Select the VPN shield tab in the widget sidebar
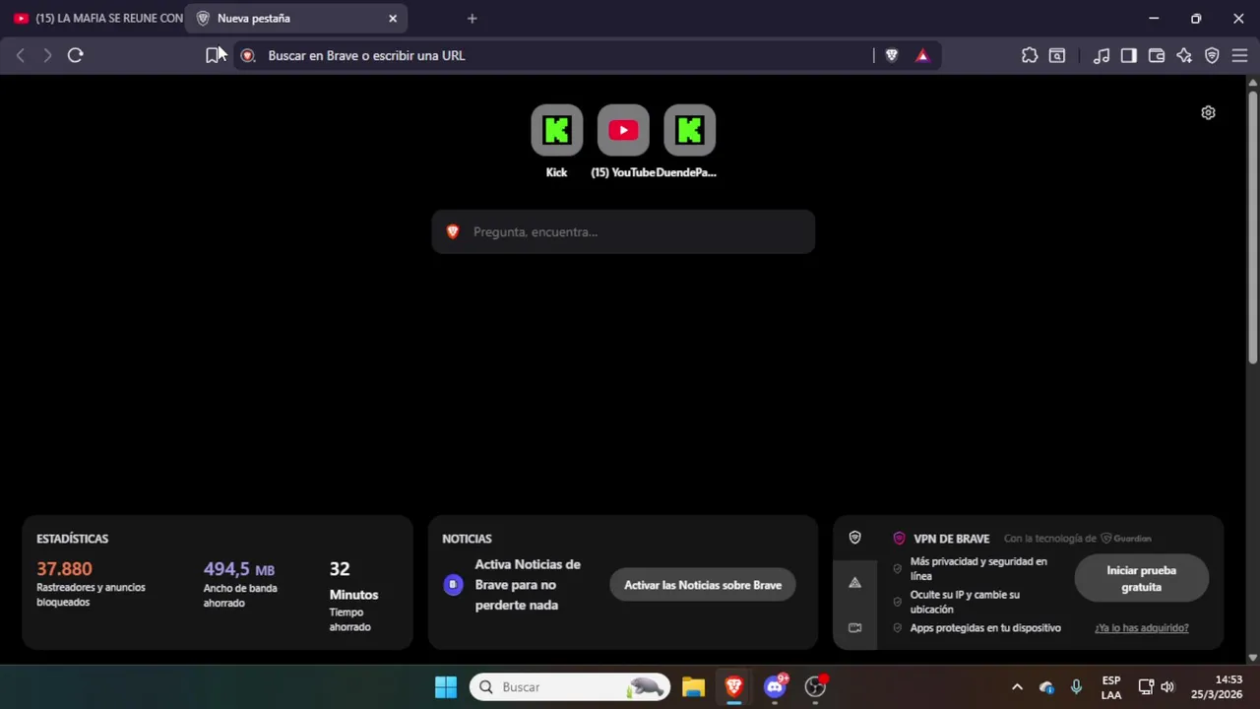The image size is (1260, 709). pos(854,538)
